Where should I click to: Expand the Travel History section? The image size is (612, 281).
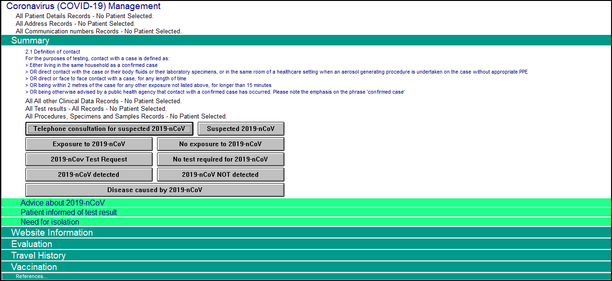pyautogui.click(x=38, y=256)
